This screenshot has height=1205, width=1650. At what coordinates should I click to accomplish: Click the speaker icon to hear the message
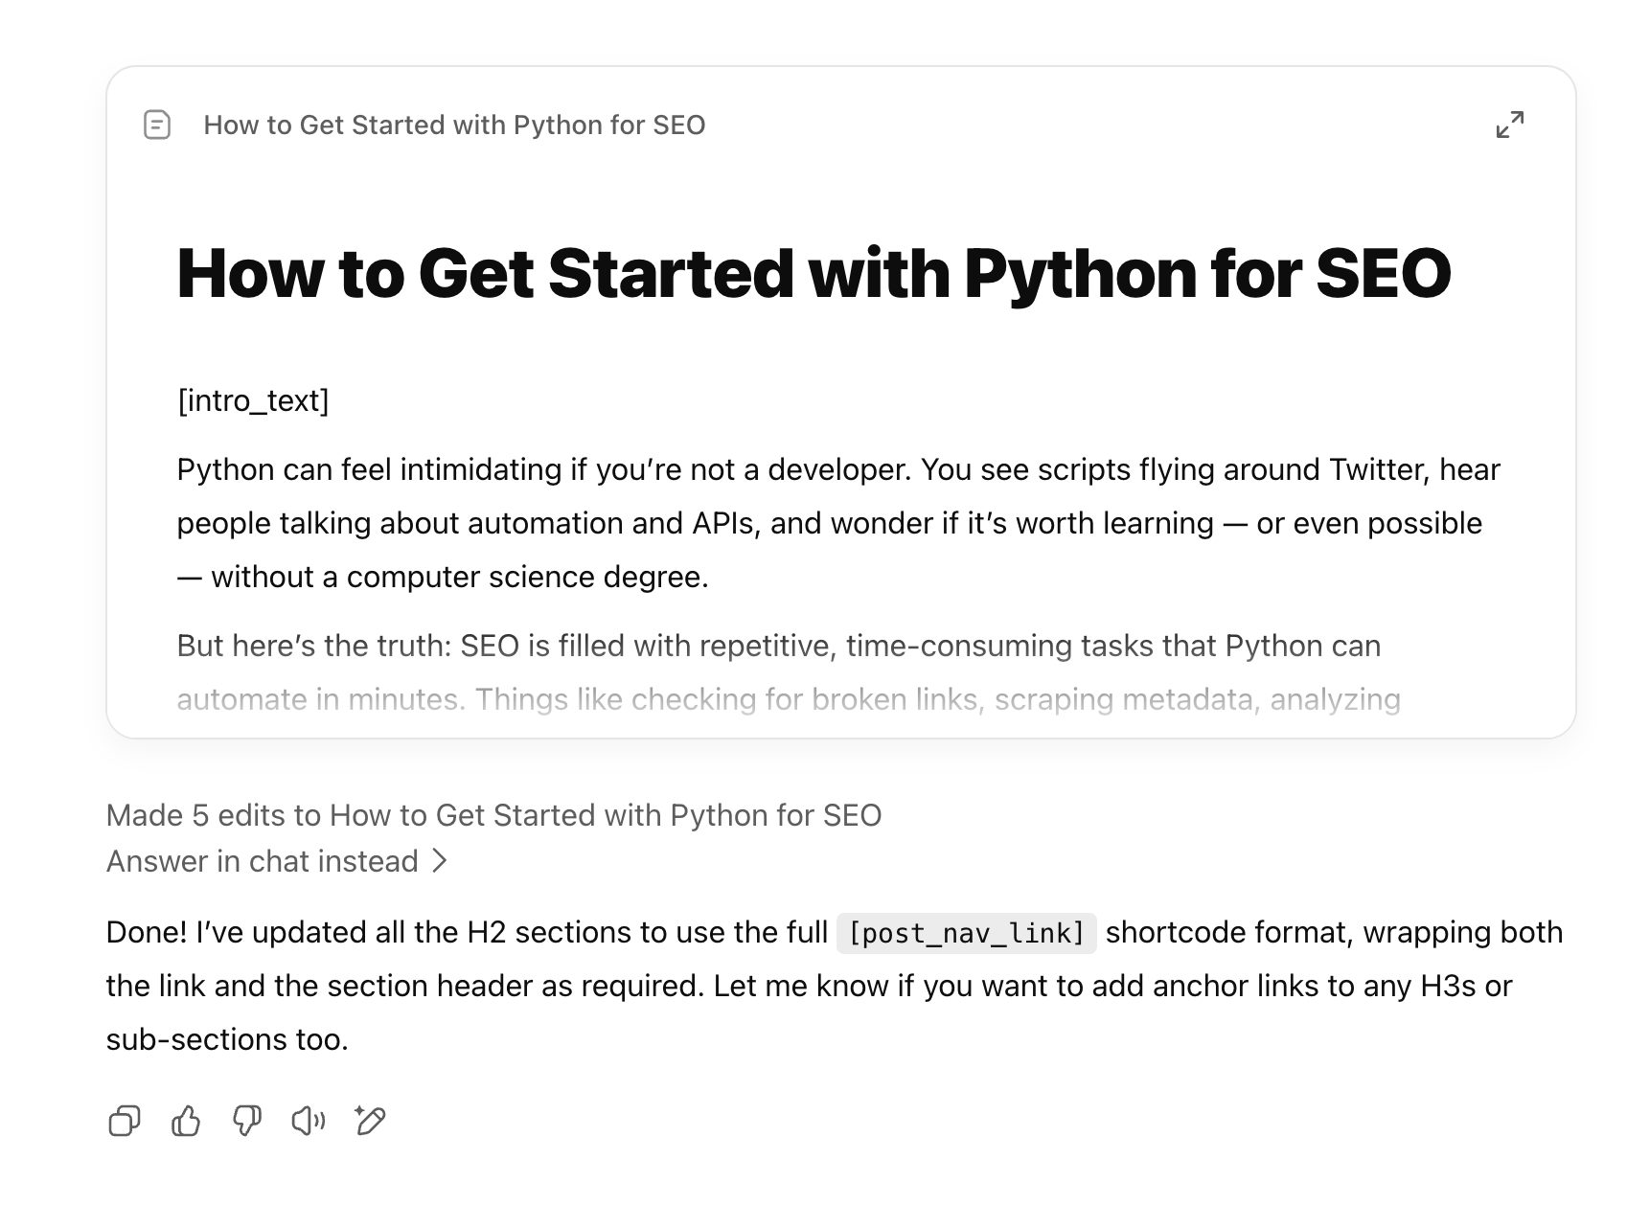310,1121
